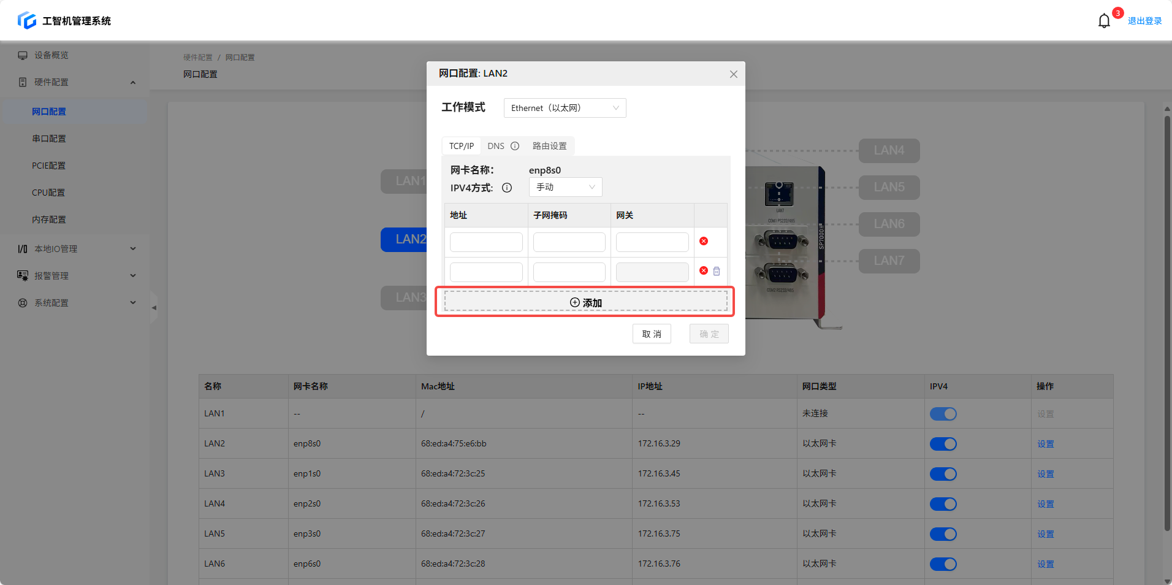Toggle IPV4 switch for LAN6 row
This screenshot has height=585, width=1172.
click(x=943, y=564)
